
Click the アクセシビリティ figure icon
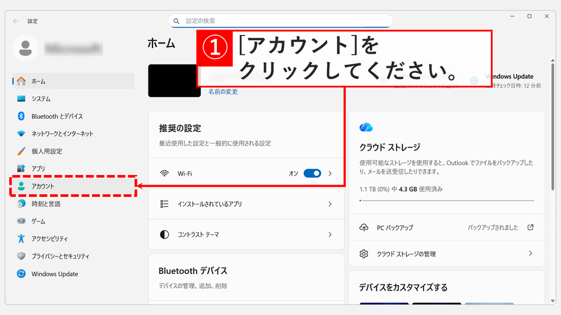(21, 238)
